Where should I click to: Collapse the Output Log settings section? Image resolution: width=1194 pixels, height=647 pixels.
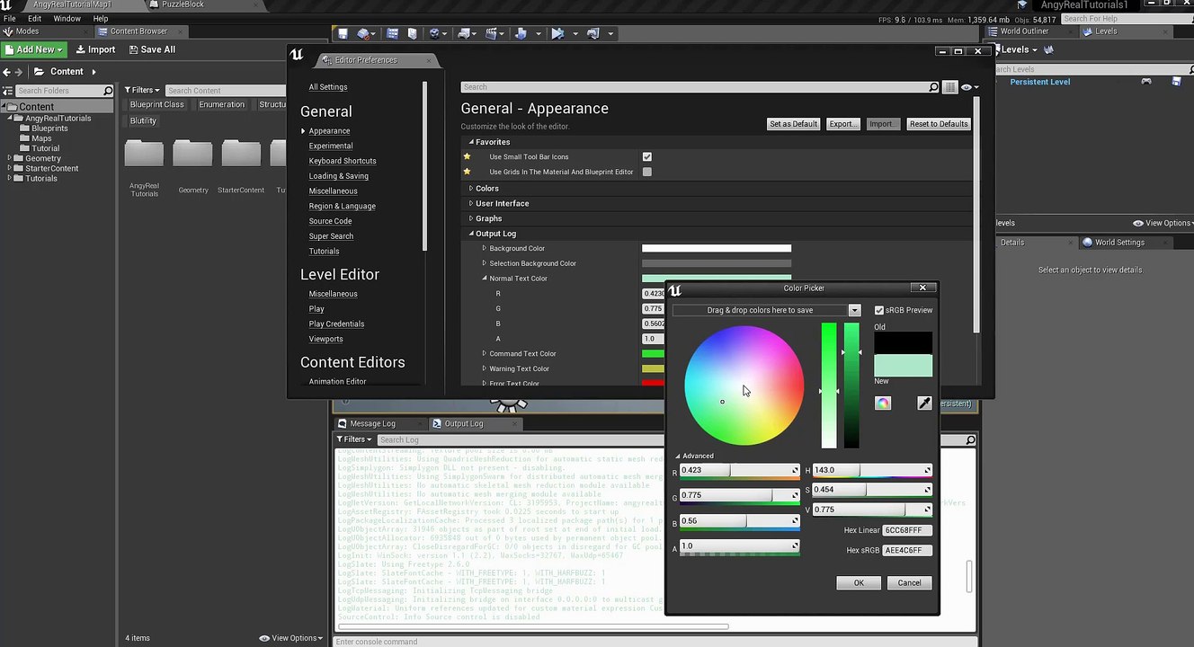(471, 234)
